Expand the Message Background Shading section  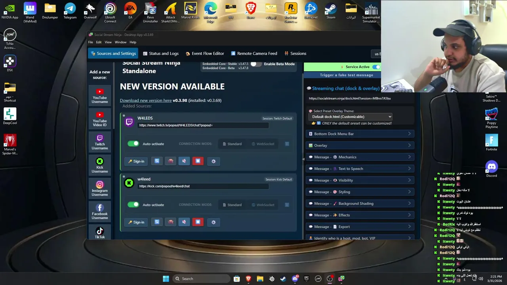click(x=360, y=203)
